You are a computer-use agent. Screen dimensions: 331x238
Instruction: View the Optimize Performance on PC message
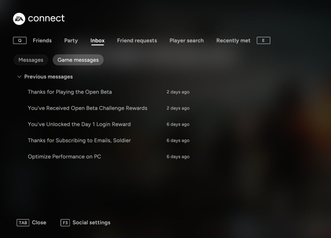64,157
